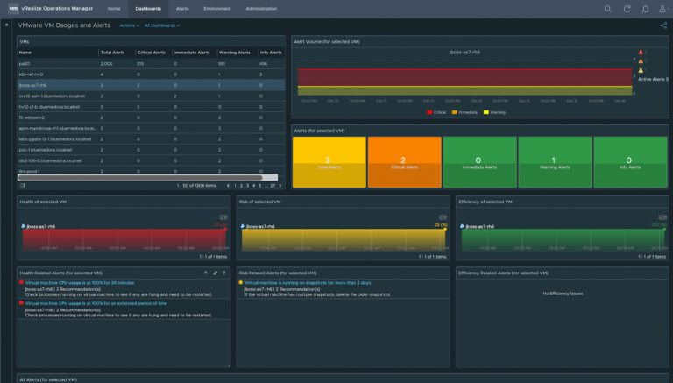Click the column selector icon below VMs table
Screen dimensions: 673x383
click(23, 186)
